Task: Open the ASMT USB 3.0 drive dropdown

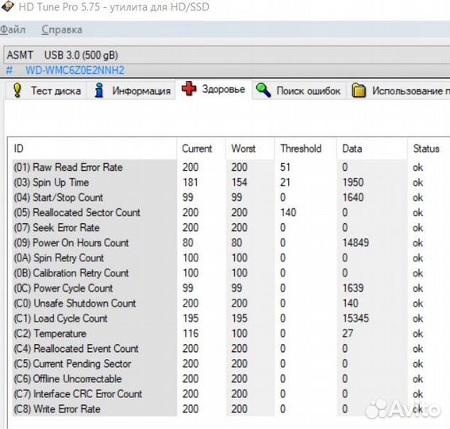Action: pyautogui.click(x=227, y=55)
